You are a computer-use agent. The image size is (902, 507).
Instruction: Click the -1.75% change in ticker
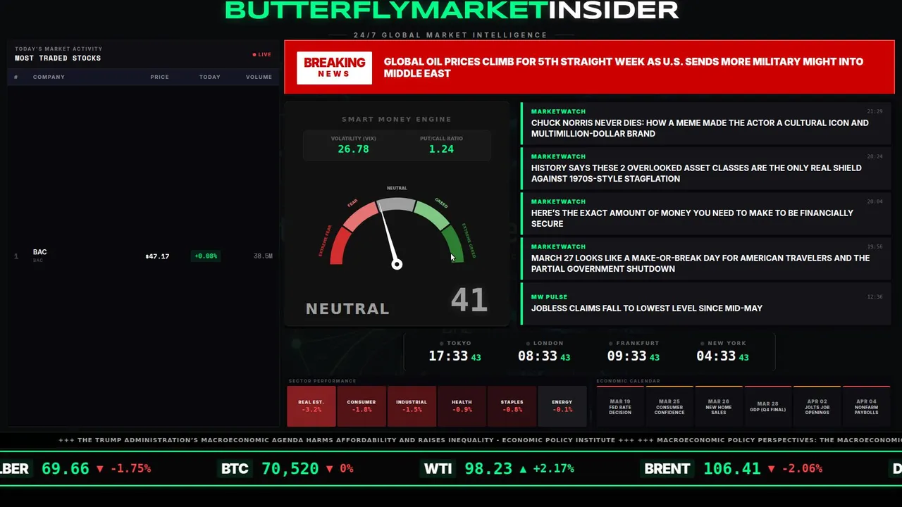coord(130,468)
